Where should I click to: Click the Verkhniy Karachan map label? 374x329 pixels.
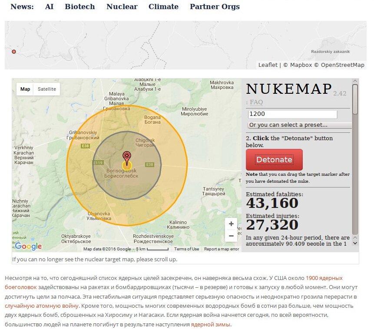point(23,155)
